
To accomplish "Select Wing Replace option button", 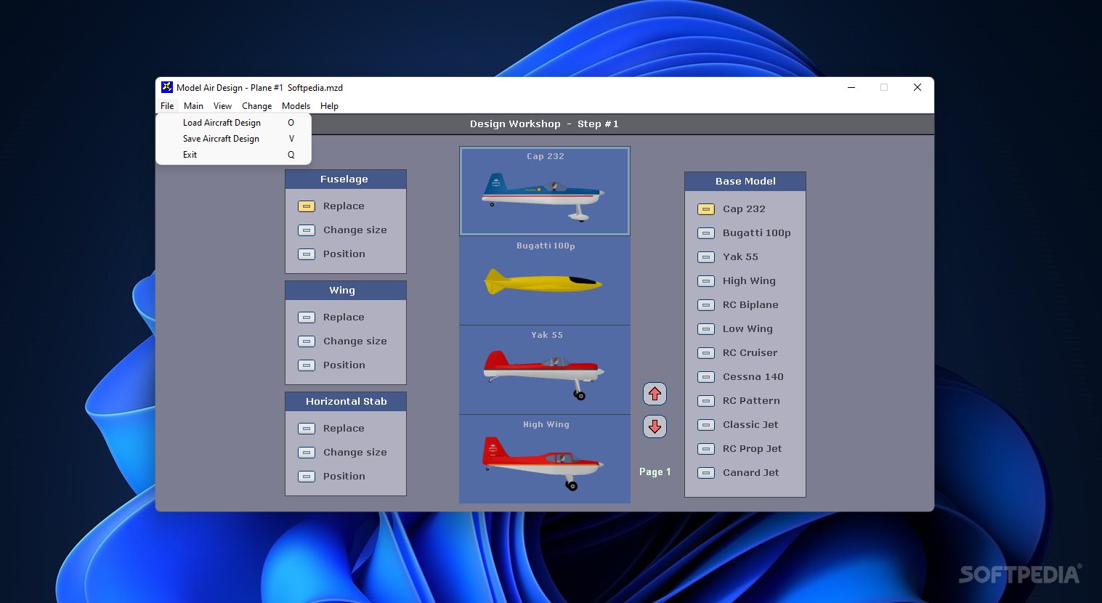I will (x=307, y=317).
